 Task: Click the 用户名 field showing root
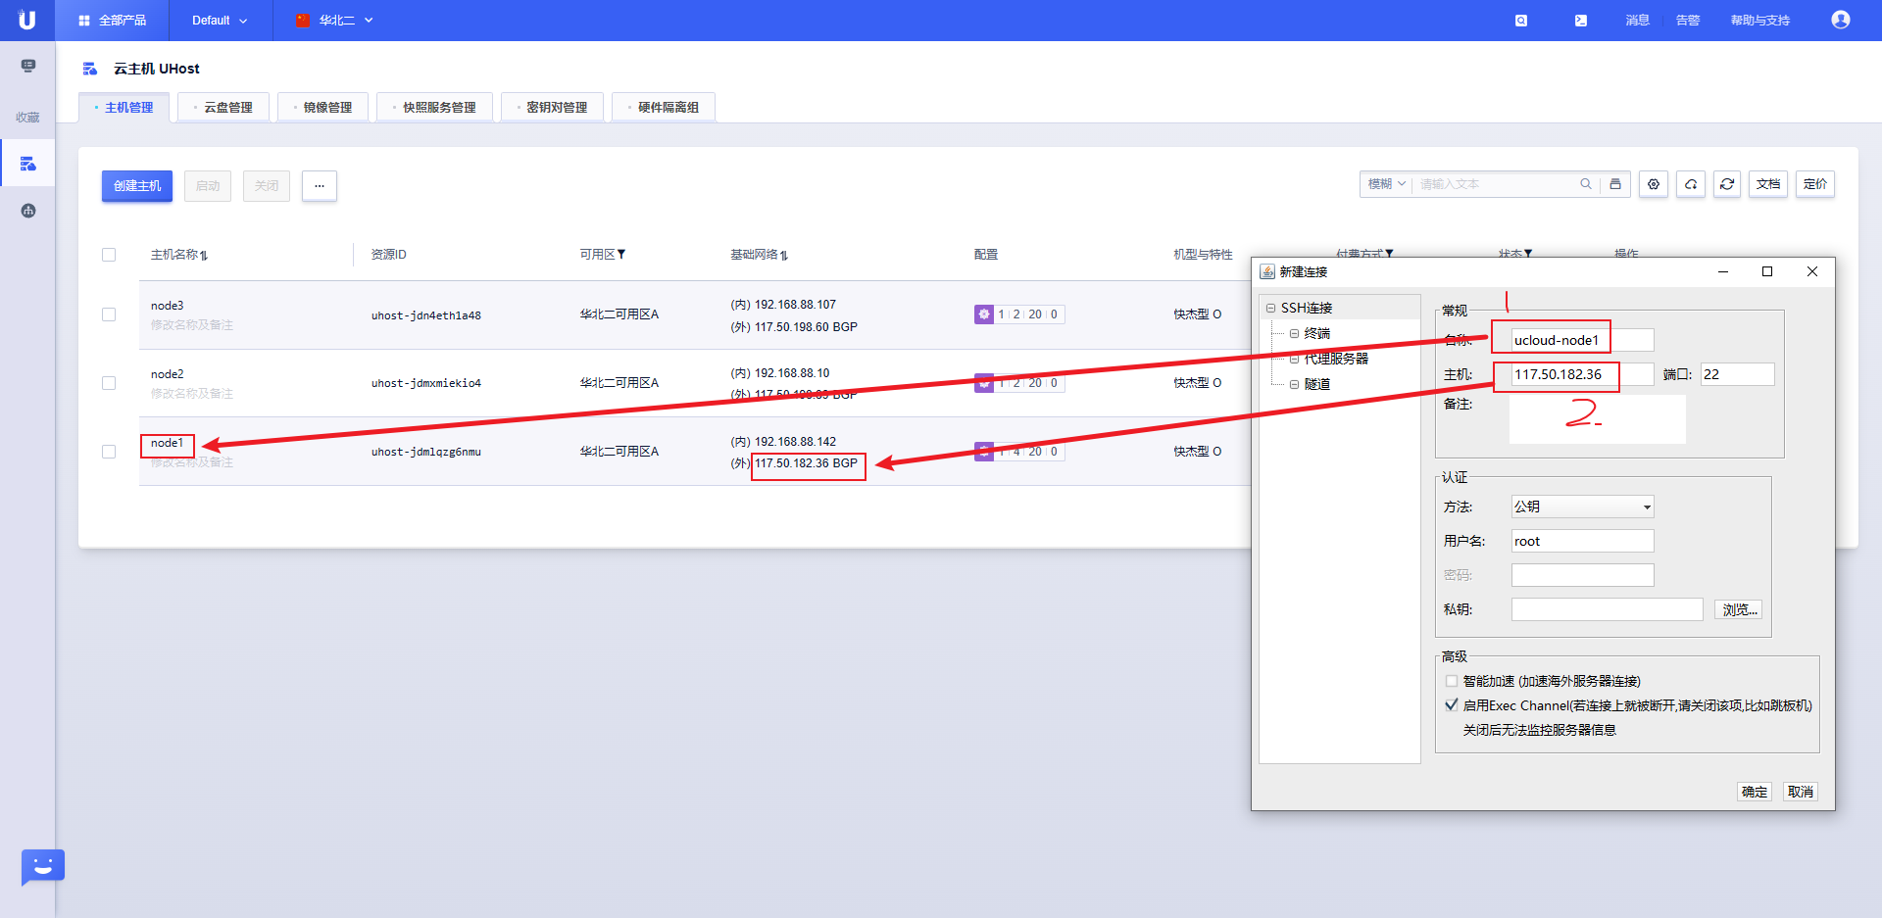click(x=1582, y=541)
